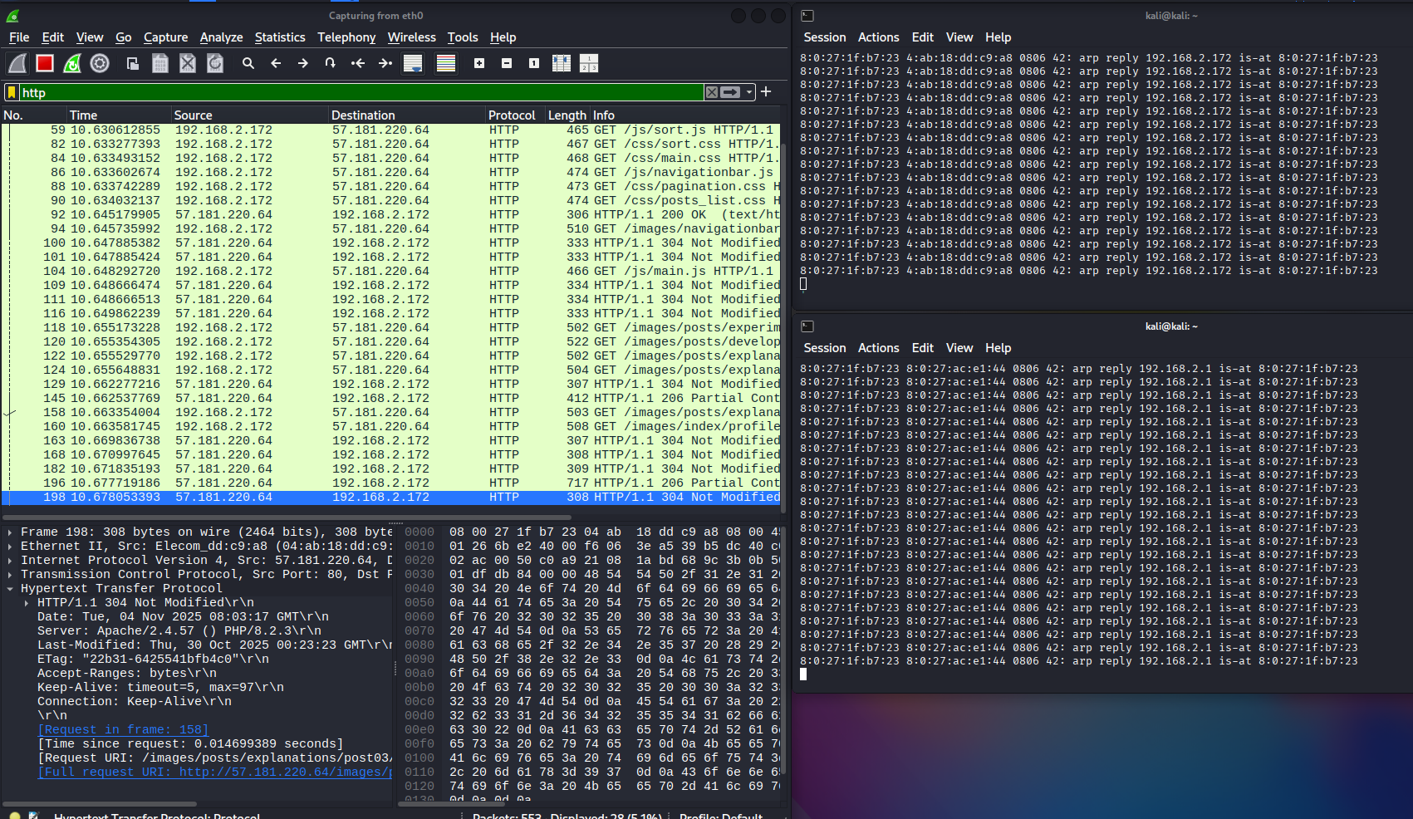
Task: Toggle auto-scroll during live capture
Action: 413,63
